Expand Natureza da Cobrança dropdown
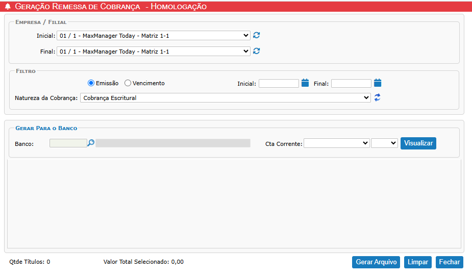 point(225,98)
